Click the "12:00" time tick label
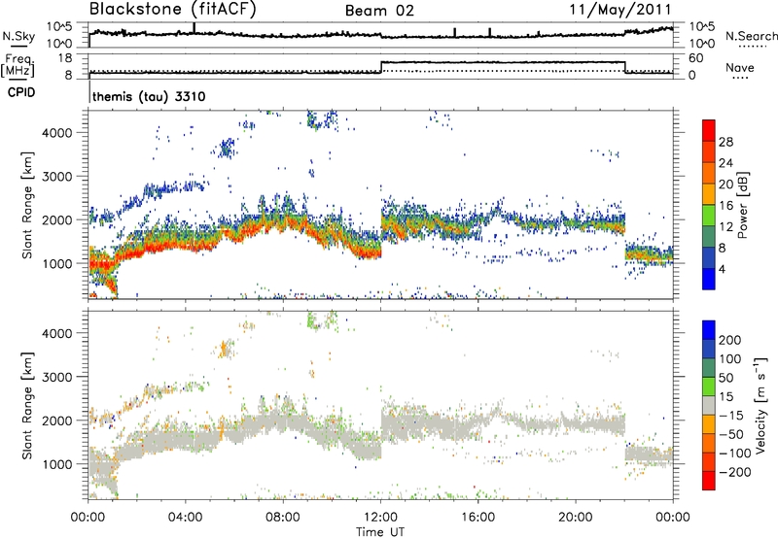The width and height of the screenshot is (778, 538). (380, 518)
